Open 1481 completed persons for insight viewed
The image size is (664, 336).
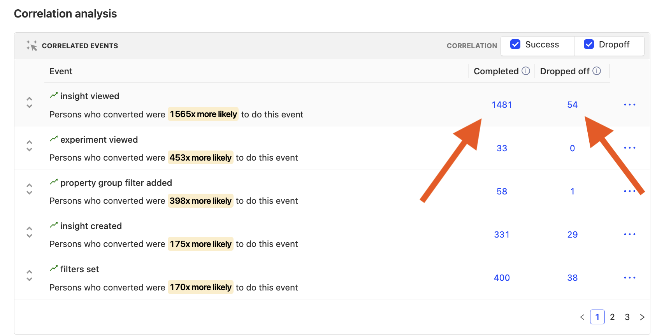[502, 105]
